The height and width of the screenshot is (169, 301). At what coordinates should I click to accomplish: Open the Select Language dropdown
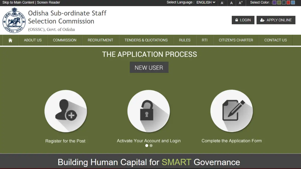tap(206, 3)
